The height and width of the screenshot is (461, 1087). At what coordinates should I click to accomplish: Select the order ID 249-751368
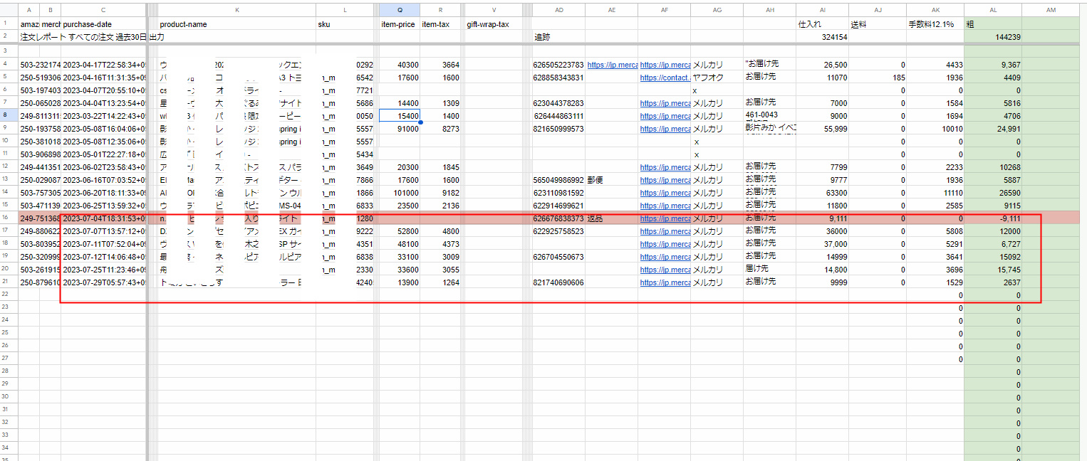coord(40,218)
